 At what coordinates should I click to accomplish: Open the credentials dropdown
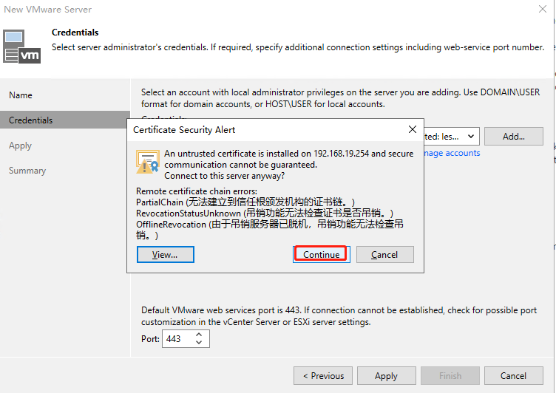coord(471,137)
